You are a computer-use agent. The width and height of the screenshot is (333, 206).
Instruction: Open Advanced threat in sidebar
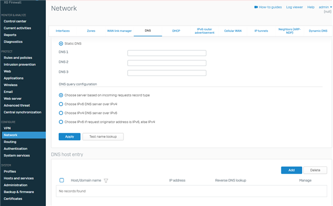(17, 105)
